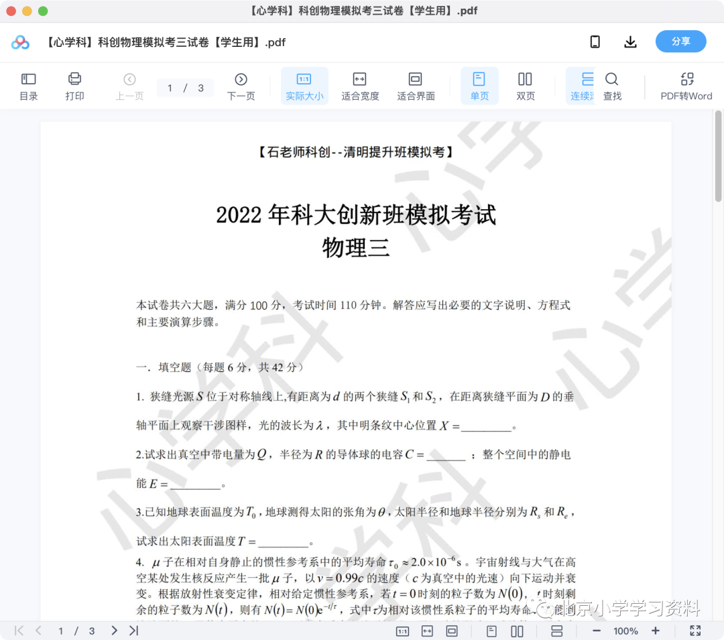The image size is (724, 640).
Task: Click the 分享 share button
Action: (x=680, y=42)
